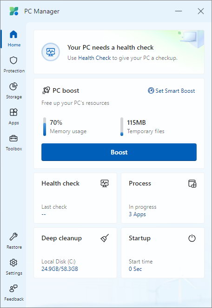Screen dimensions: 212x308
Task: Click the Feedback label in sidebar
Action: point(14,299)
